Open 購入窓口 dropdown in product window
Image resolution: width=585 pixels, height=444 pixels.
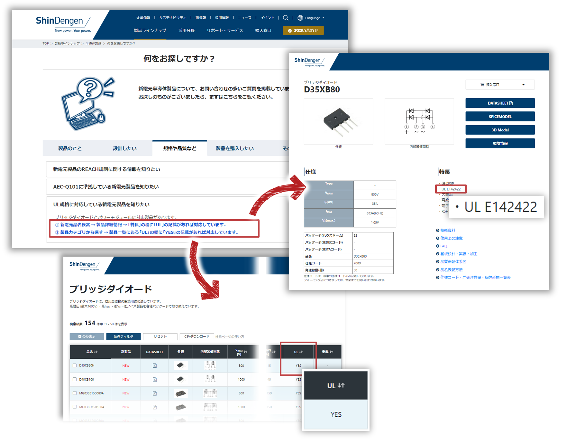tap(500, 85)
